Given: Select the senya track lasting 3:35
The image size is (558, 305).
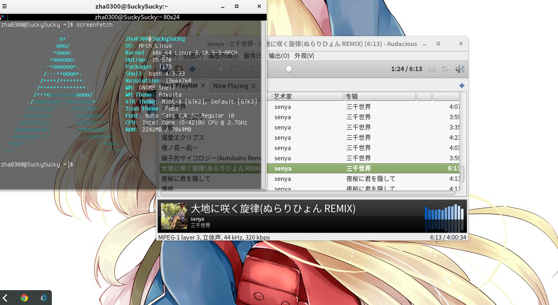Looking at the screenshot, I should coord(282,127).
